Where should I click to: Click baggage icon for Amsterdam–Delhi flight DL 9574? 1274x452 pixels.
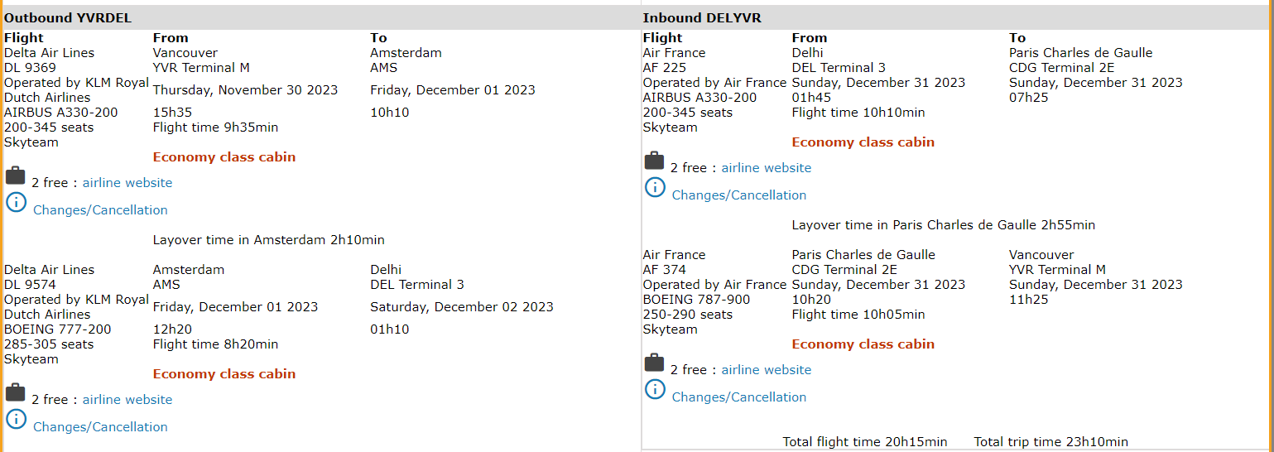click(16, 392)
